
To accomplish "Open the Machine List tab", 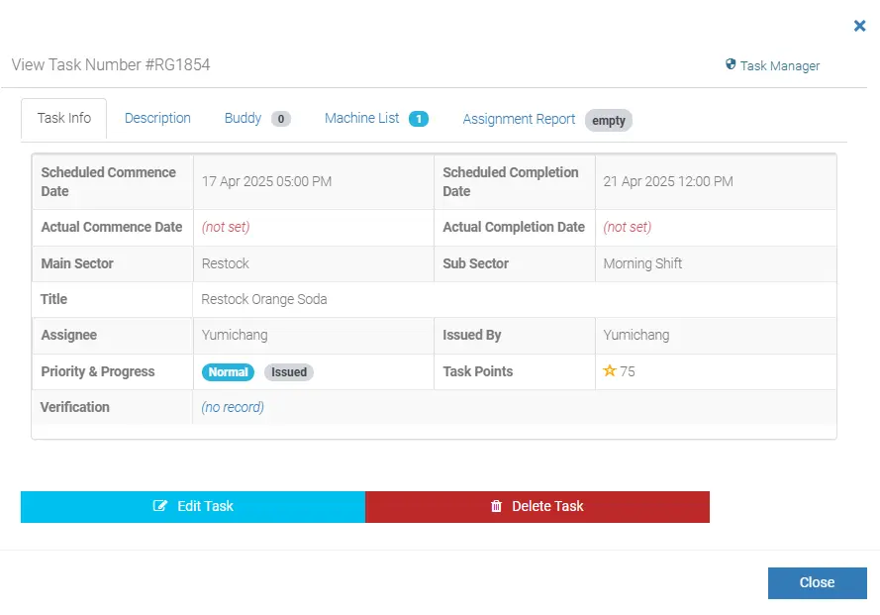I will 364,118.
